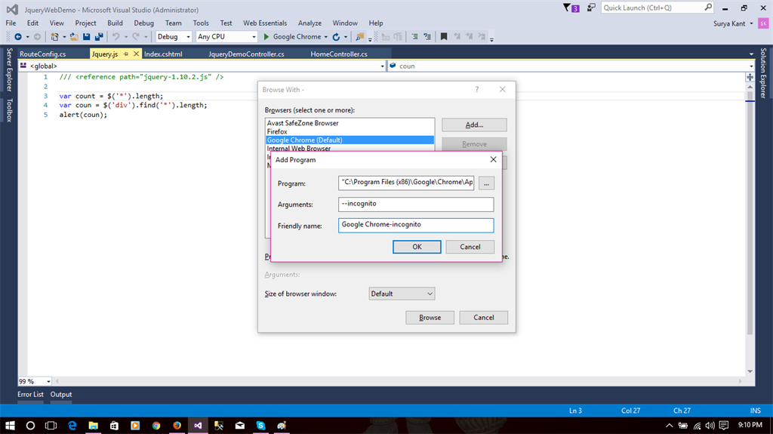Expand the open tabs list dropdown arrow
Viewport: 773px width, 434px height.
coord(751,54)
